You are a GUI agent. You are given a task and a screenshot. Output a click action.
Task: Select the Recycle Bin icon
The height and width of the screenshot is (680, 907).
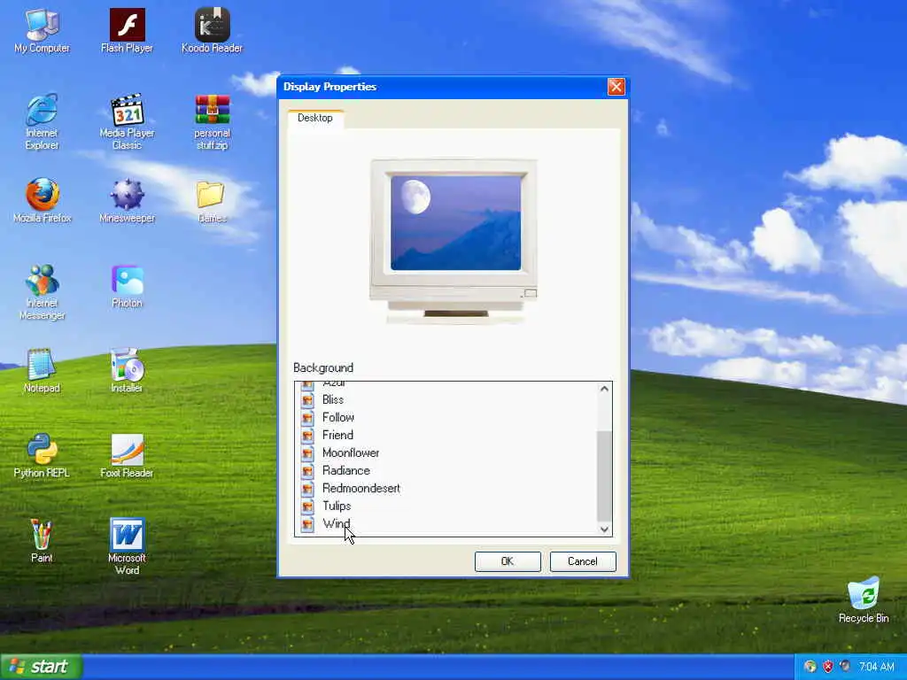click(864, 600)
